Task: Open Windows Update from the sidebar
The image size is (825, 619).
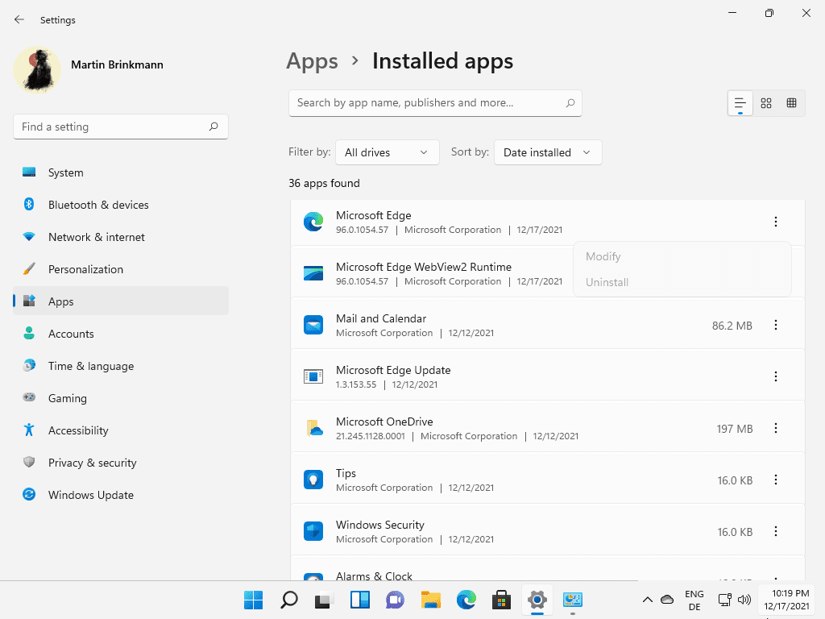Action: coord(90,495)
